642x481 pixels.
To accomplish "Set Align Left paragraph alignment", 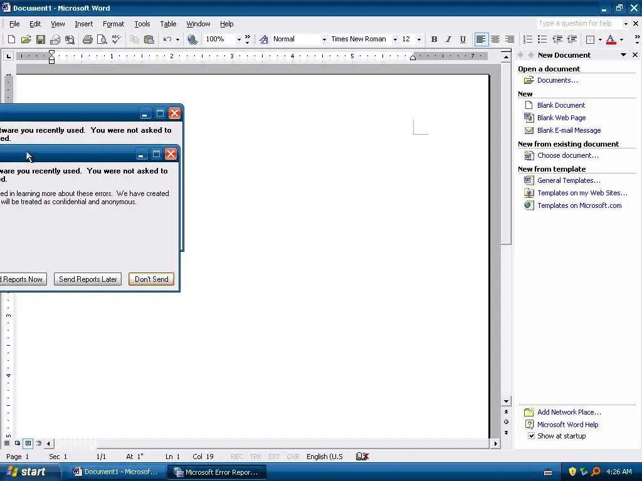I will pyautogui.click(x=481, y=39).
